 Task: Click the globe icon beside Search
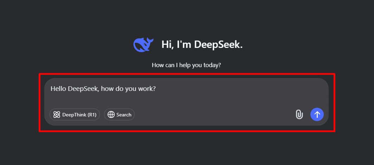point(111,115)
